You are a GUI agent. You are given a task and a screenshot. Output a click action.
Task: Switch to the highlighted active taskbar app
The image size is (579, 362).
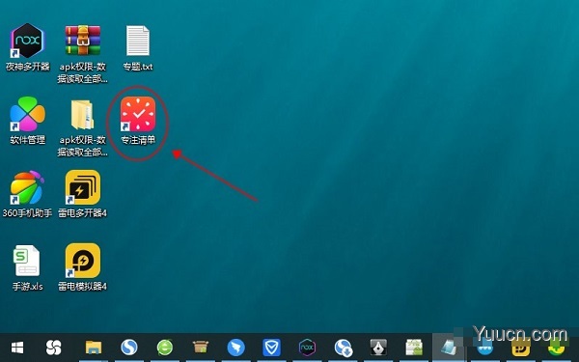tap(449, 348)
